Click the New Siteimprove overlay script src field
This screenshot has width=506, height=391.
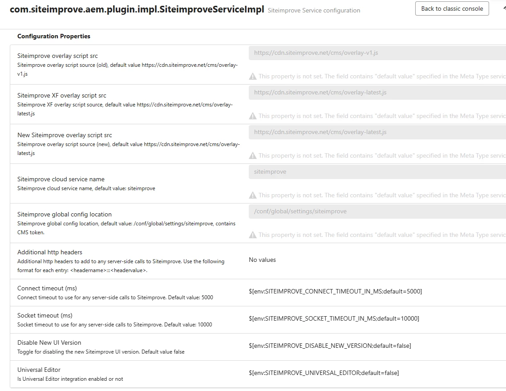pos(377,132)
